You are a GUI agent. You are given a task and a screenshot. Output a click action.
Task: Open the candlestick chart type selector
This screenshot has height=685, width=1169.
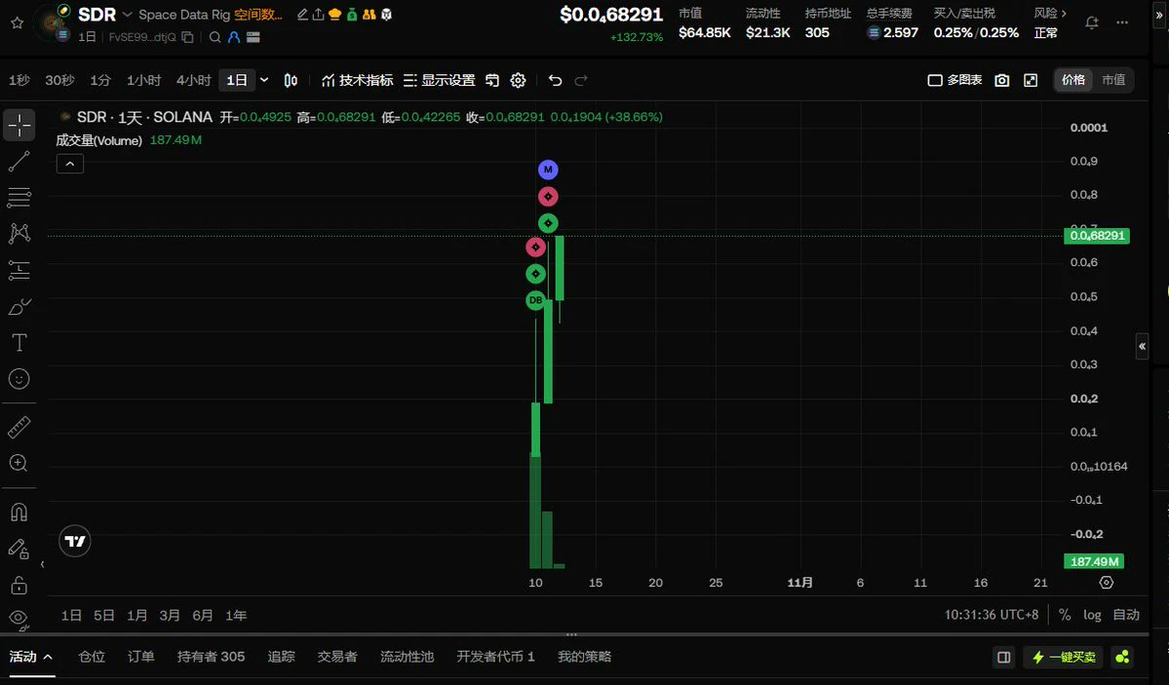point(291,81)
